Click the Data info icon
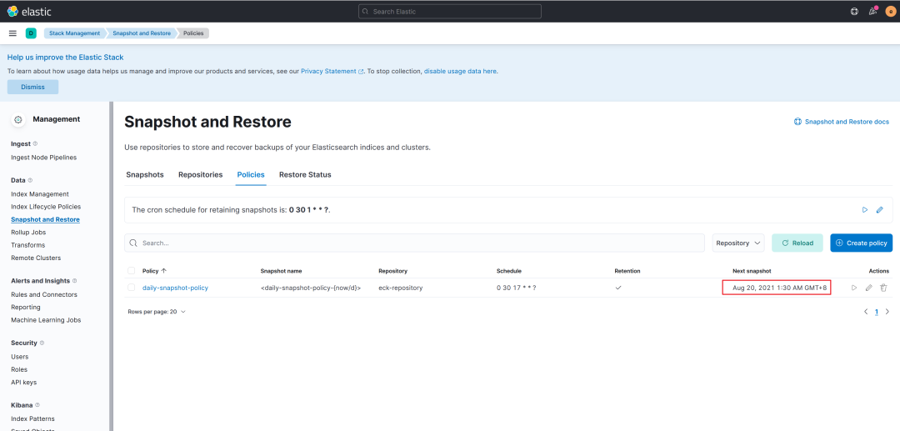900x431 pixels. pyautogui.click(x=31, y=180)
